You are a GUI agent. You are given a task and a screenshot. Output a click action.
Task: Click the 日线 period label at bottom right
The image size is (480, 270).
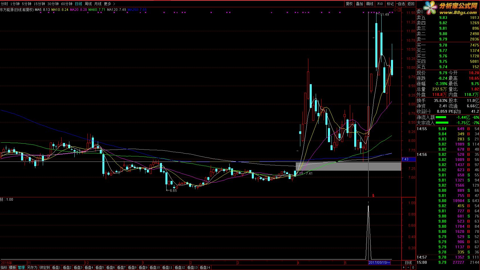(408, 263)
